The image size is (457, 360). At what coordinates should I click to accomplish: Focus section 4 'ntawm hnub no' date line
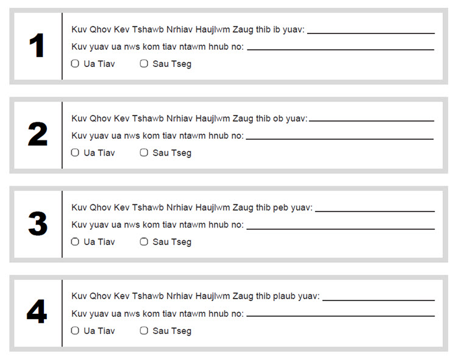click(x=340, y=313)
